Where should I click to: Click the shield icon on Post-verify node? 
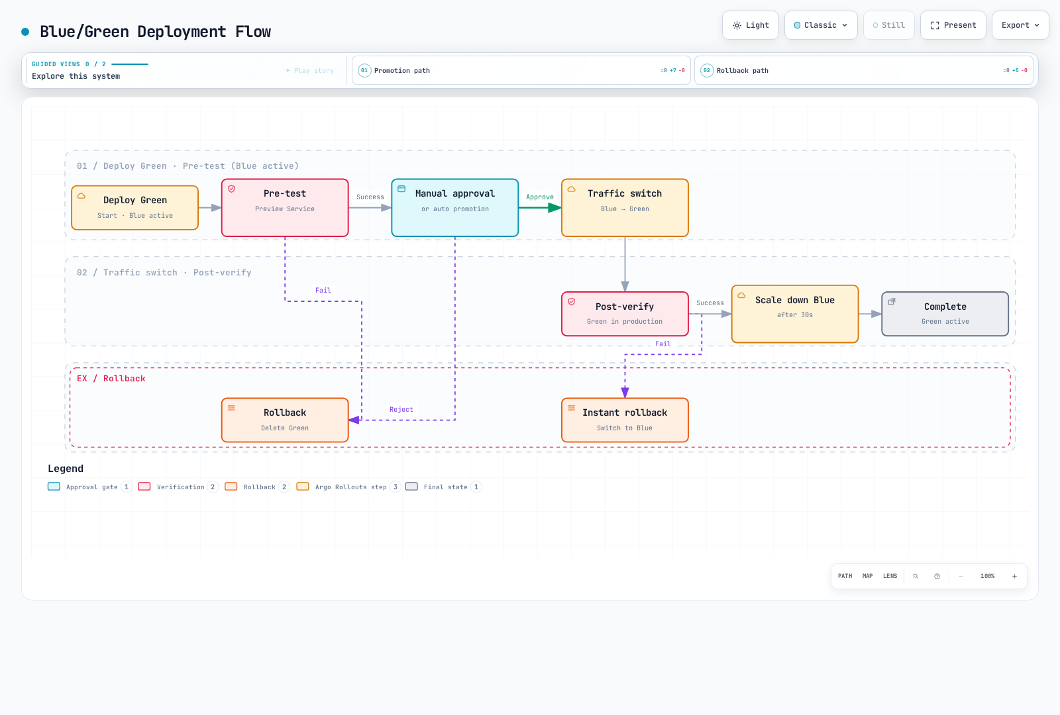click(x=572, y=302)
